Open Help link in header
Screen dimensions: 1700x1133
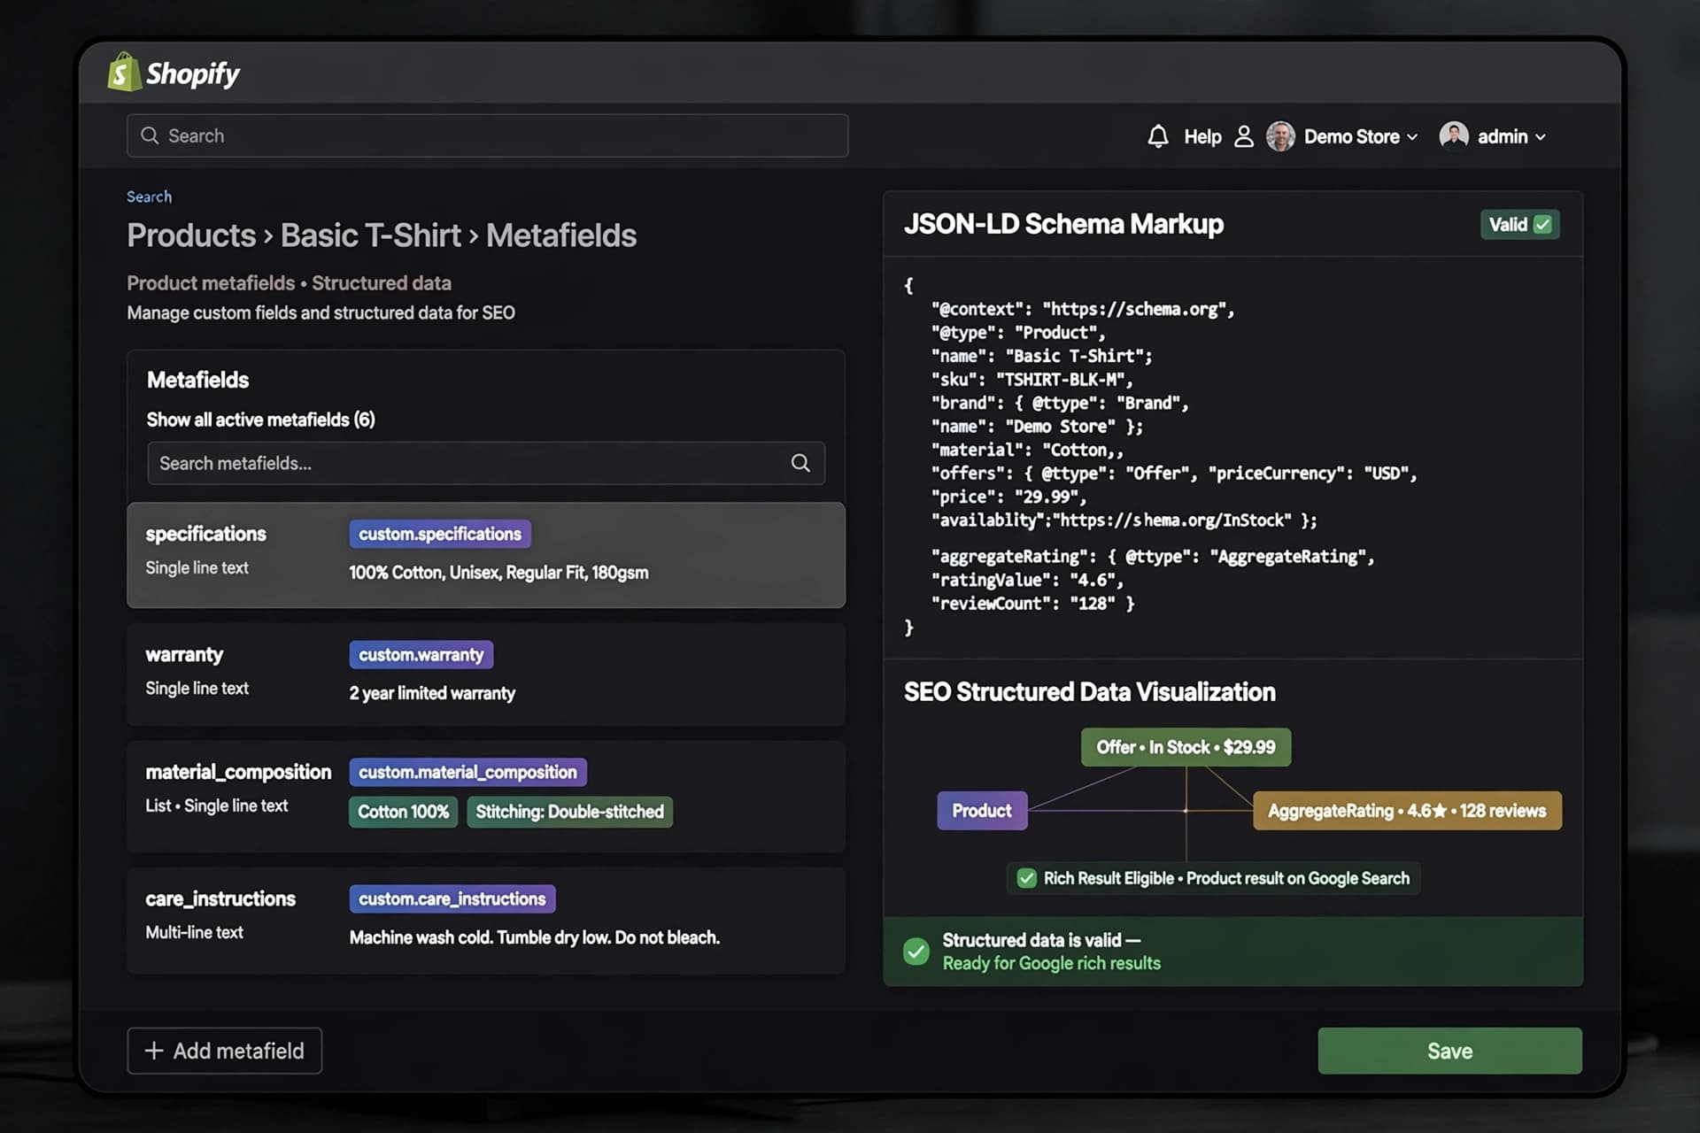[x=1202, y=136]
